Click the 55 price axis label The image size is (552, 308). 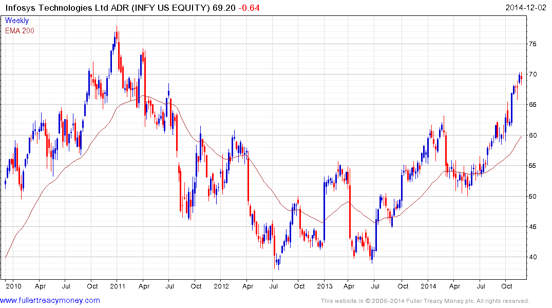coord(532,165)
